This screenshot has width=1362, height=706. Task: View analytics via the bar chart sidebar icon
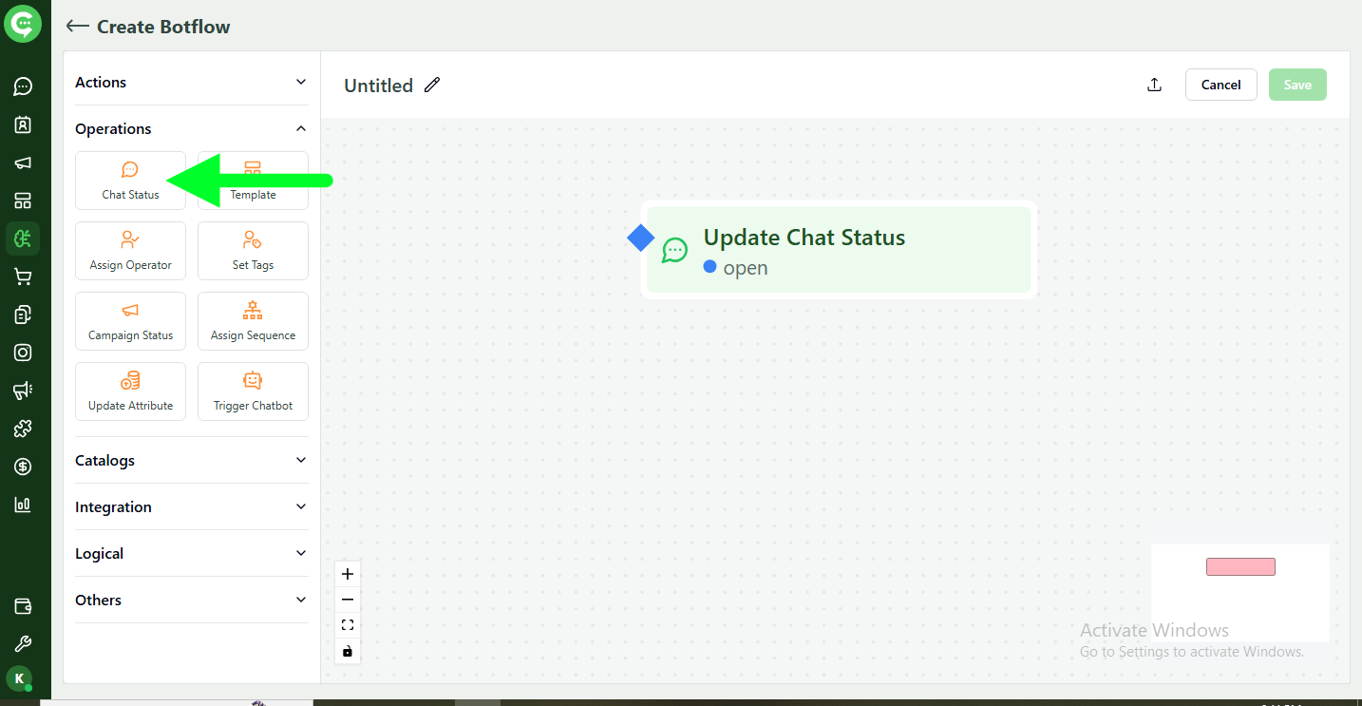point(23,505)
